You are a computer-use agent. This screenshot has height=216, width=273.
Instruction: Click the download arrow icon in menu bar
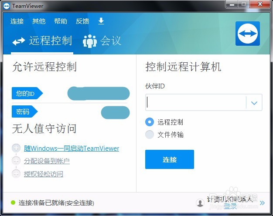pos(101,21)
